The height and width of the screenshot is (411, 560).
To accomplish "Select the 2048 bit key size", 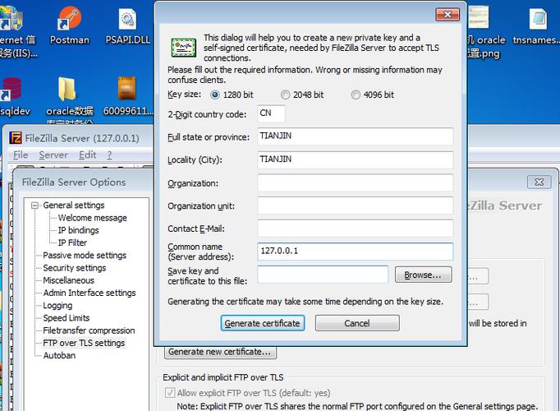I will click(x=286, y=95).
